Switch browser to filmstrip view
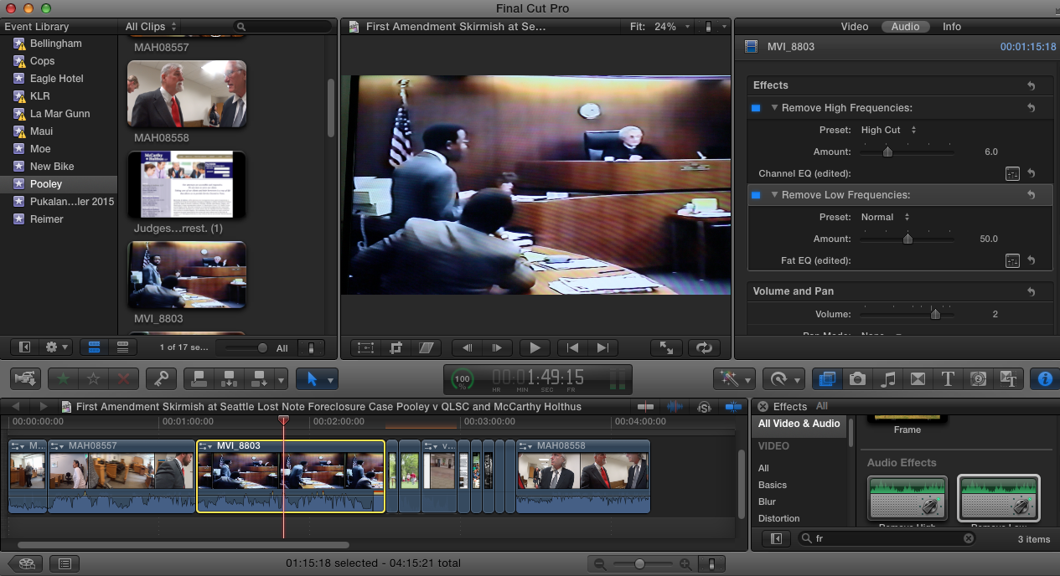Image resolution: width=1060 pixels, height=576 pixels. pos(95,347)
